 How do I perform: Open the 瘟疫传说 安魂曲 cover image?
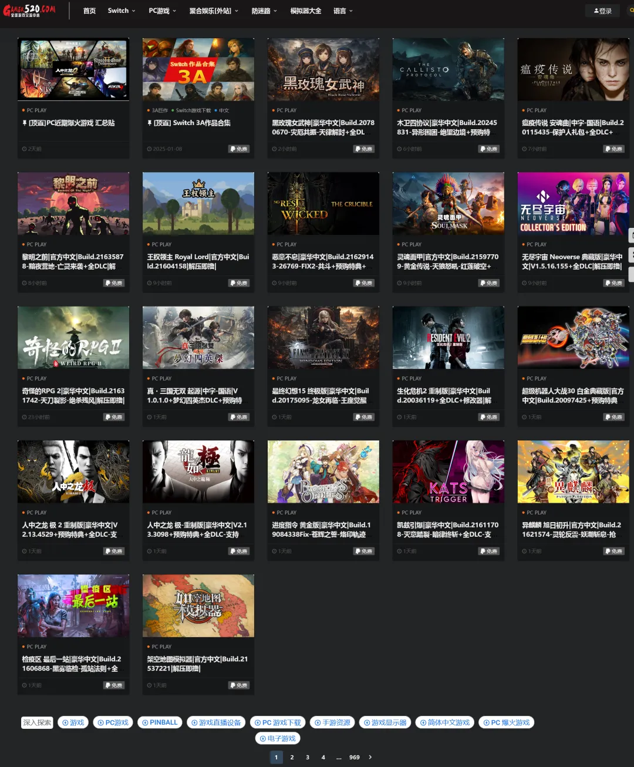point(574,69)
